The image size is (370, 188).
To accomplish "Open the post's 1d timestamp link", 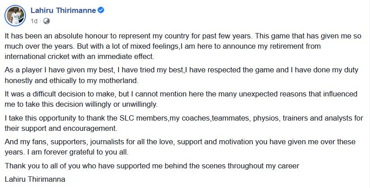I will (x=34, y=21).
